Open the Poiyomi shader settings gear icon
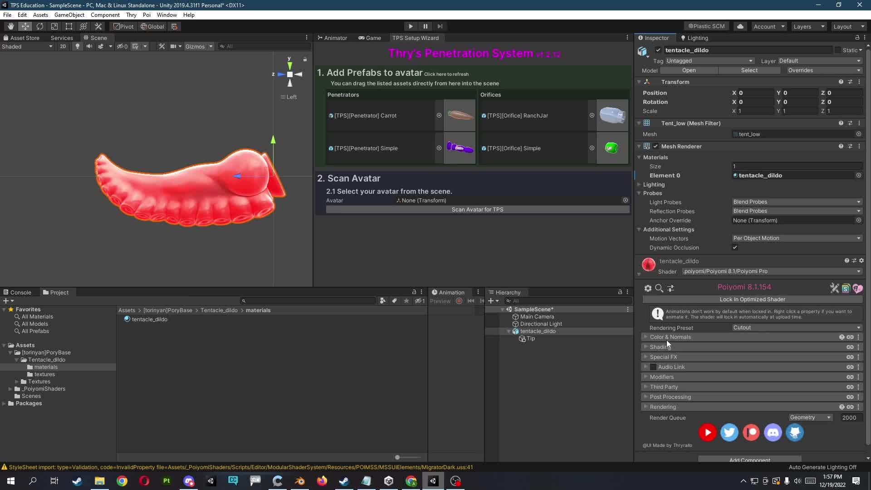This screenshot has height=490, width=871. point(648,289)
